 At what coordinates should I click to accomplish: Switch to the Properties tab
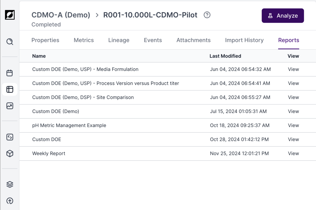(45, 40)
